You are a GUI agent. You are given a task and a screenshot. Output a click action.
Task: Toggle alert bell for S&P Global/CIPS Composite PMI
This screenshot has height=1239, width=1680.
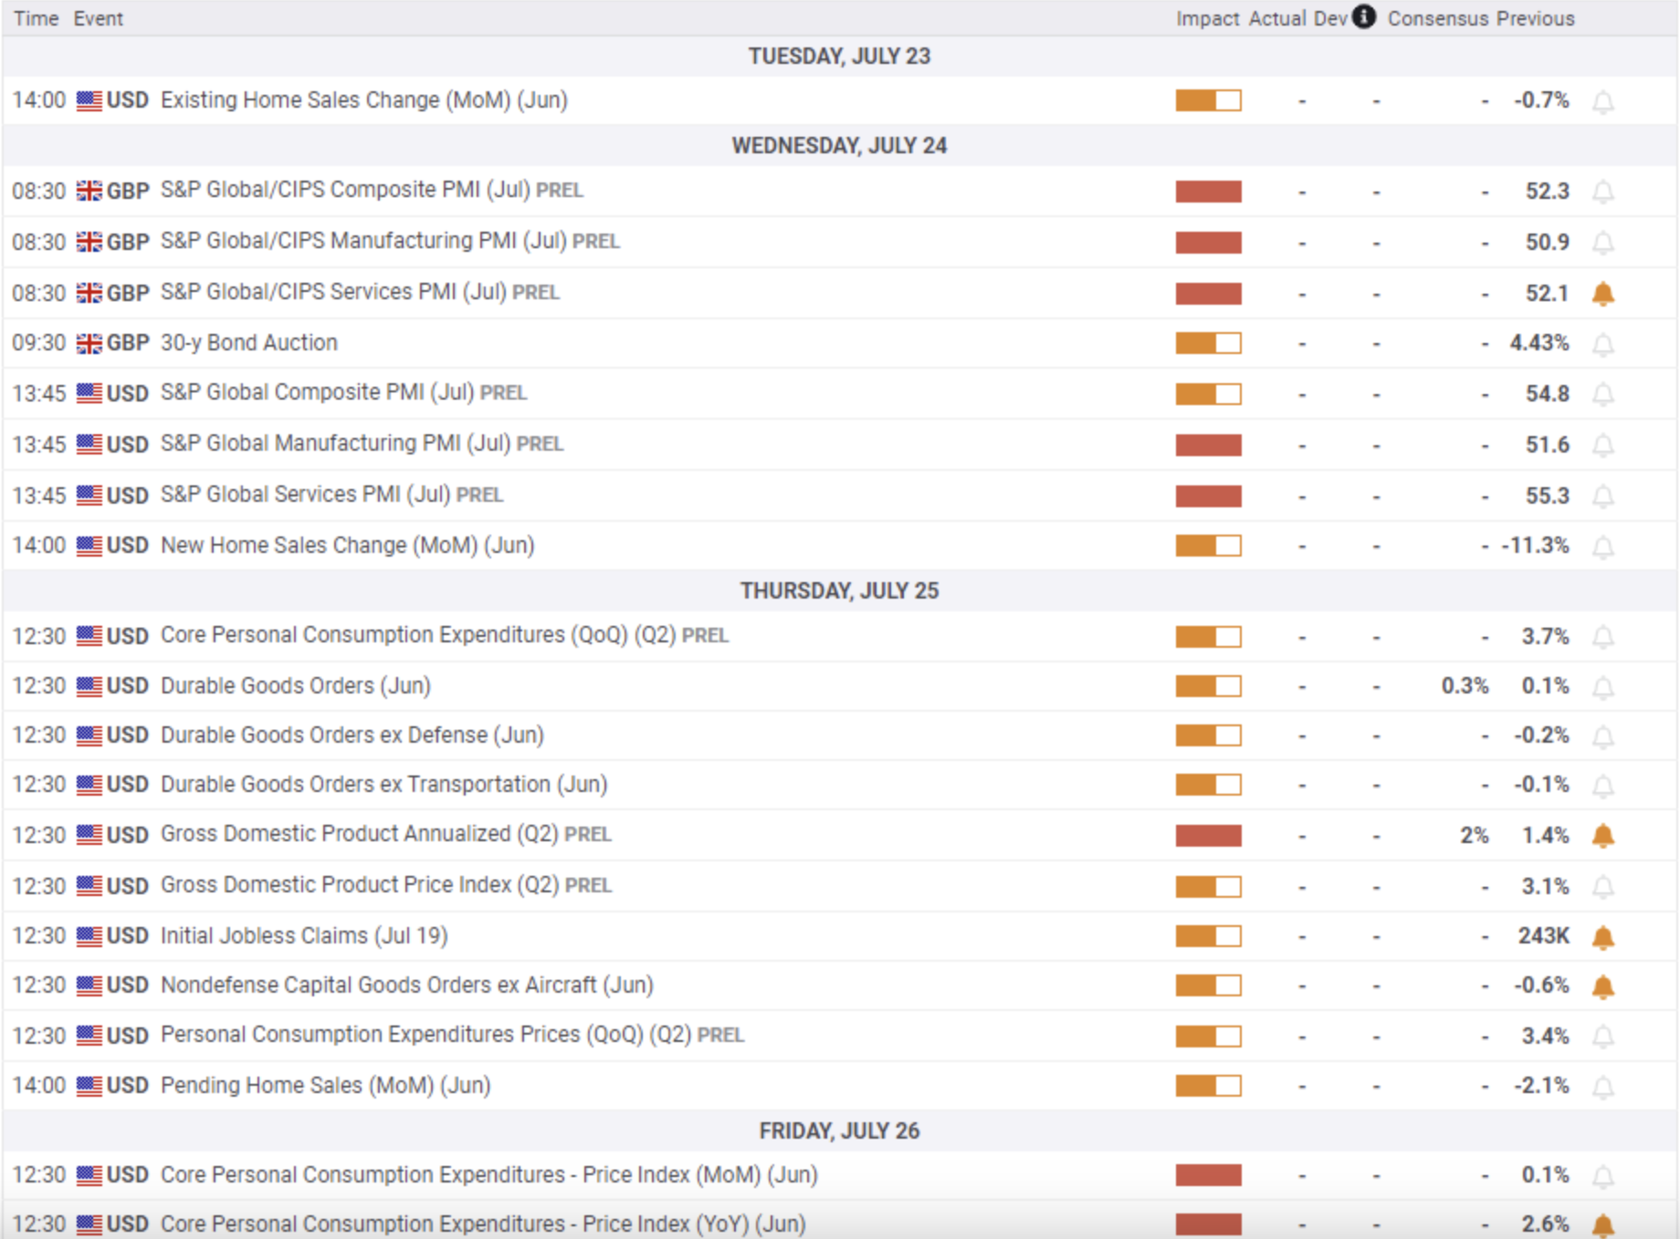tap(1603, 192)
